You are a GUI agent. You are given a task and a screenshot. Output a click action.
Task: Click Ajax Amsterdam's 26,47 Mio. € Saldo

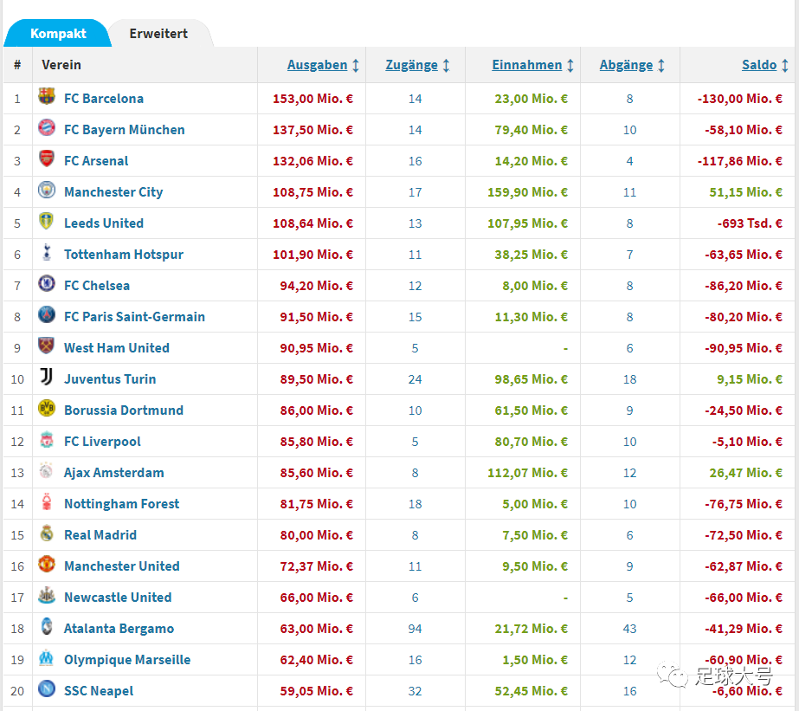pyautogui.click(x=745, y=473)
